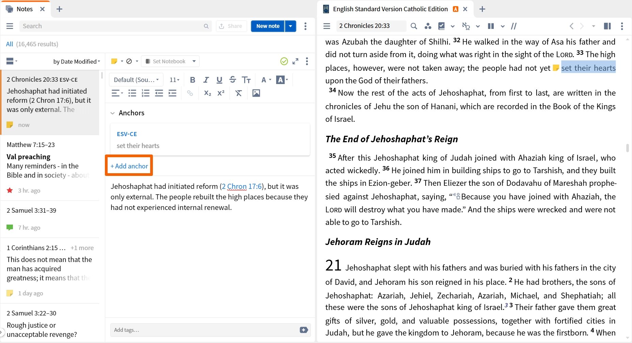The width and height of the screenshot is (632, 343).
Task: Switch to the Notes tab
Action: [25, 9]
